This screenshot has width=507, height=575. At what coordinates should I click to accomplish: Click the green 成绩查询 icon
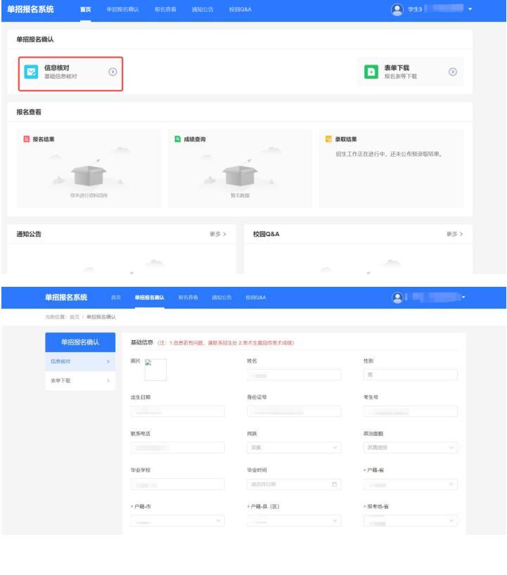point(177,139)
